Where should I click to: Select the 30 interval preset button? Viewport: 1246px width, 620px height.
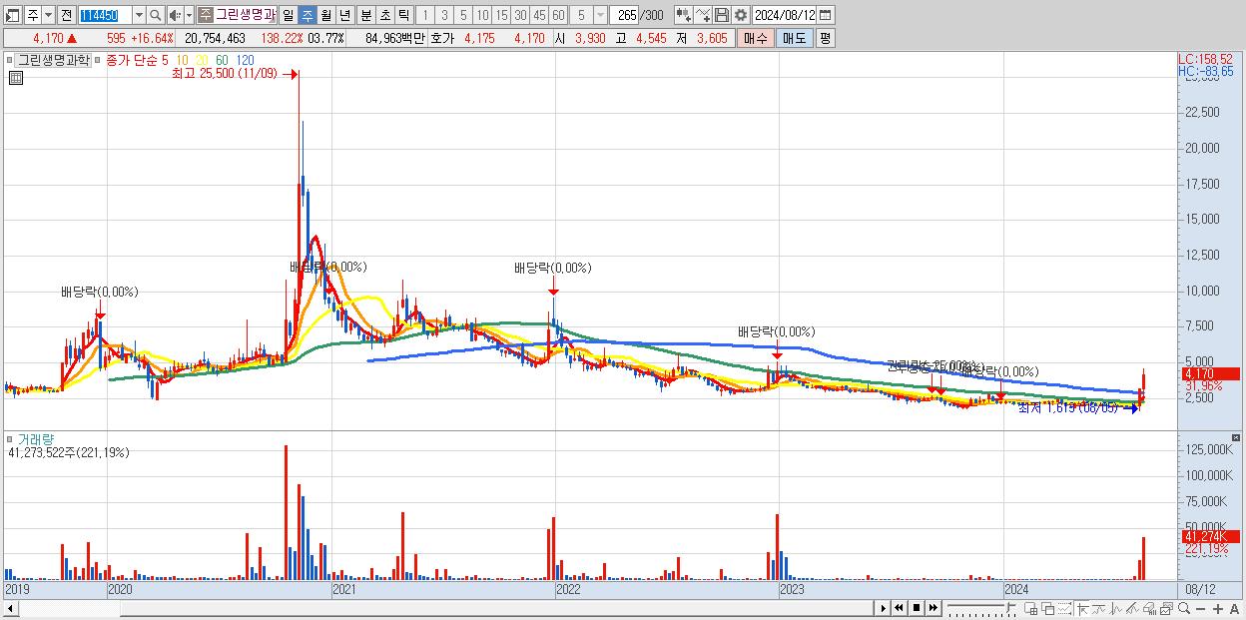click(520, 15)
